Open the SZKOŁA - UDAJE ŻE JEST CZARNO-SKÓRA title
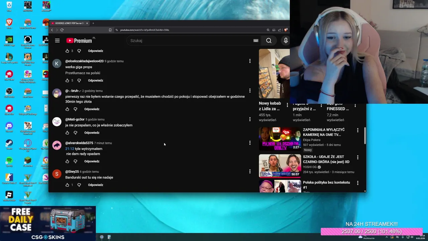The height and width of the screenshot is (241, 428). tap(326, 159)
